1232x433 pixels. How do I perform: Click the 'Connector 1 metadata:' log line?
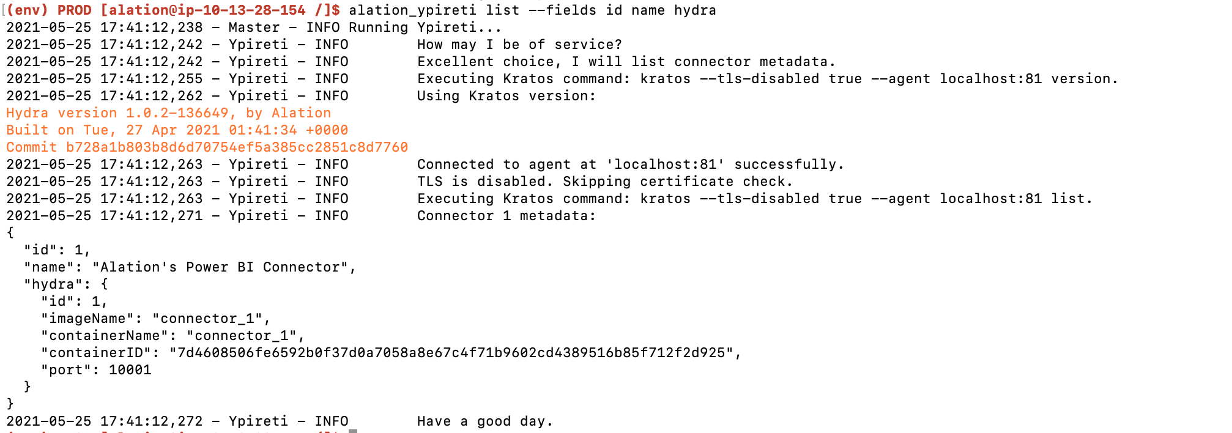[507, 216]
